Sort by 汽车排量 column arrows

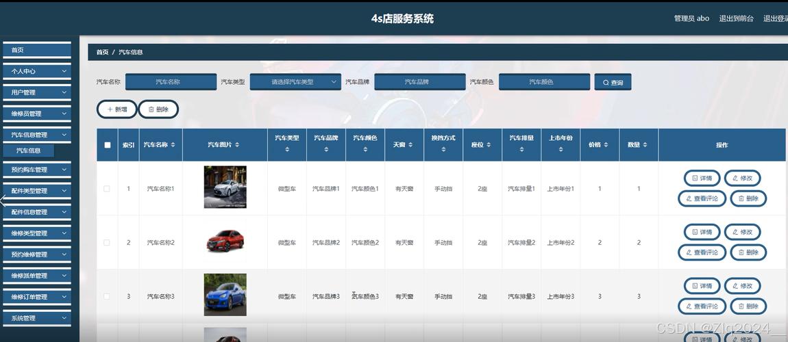click(x=521, y=149)
